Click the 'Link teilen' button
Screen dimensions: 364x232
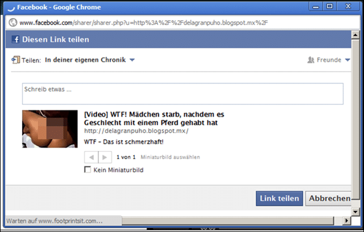[280, 199]
